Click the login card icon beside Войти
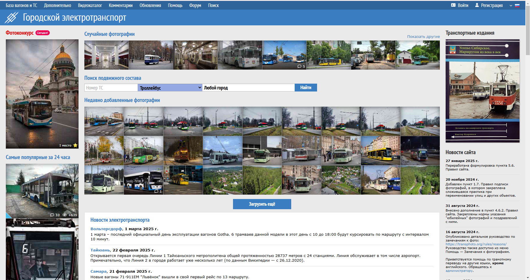Screen dimensions: 530x280 453,5
